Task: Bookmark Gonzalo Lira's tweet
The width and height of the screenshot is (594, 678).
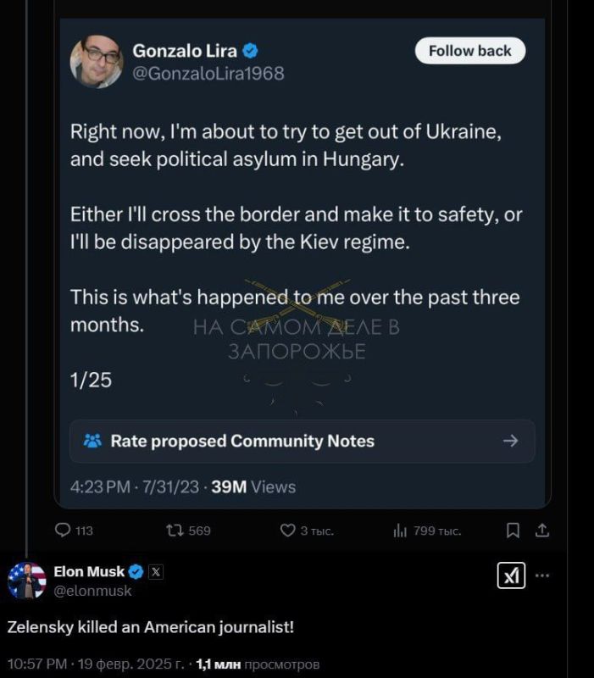Action: click(x=513, y=531)
